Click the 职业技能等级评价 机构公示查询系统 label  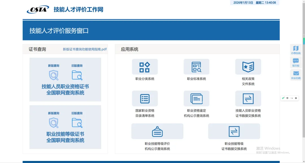click(157, 146)
